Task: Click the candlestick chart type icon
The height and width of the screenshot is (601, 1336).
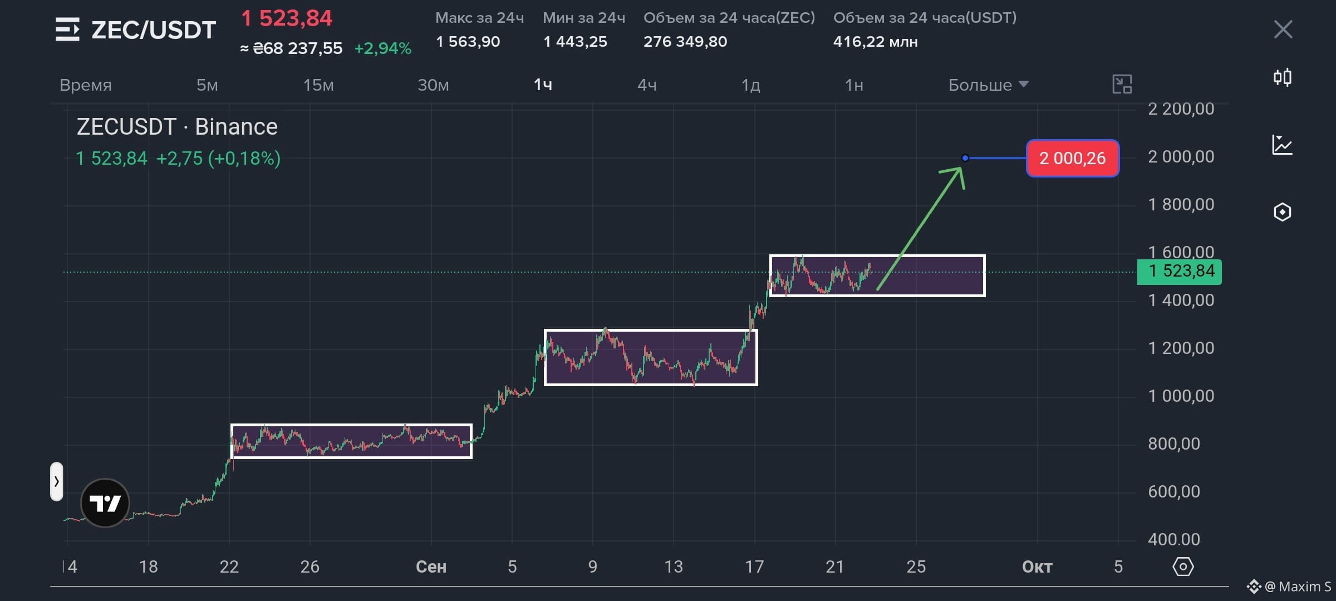Action: point(1283,77)
